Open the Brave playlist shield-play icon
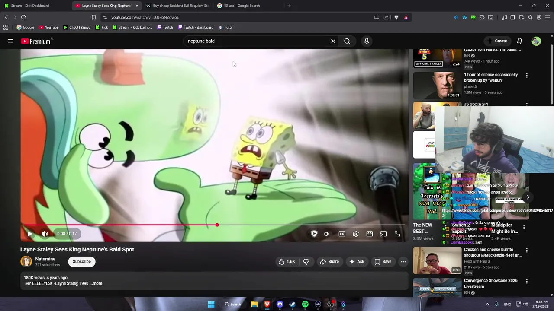The width and height of the screenshot is (554, 311). pyautogui.click(x=314, y=234)
